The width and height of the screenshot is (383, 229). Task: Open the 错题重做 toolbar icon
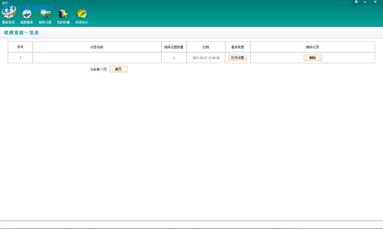(27, 16)
